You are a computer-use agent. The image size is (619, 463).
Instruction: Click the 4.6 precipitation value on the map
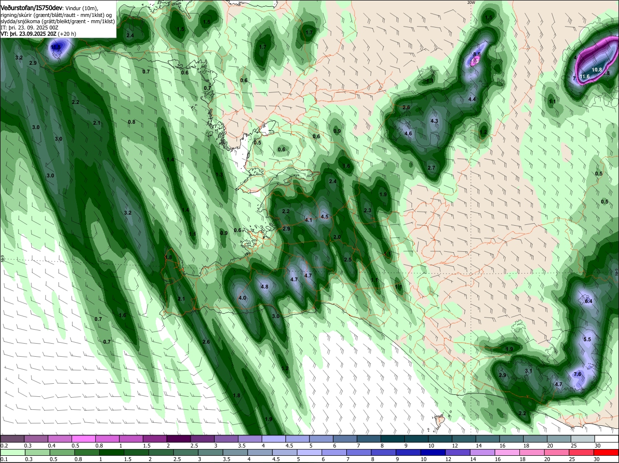(x=408, y=134)
